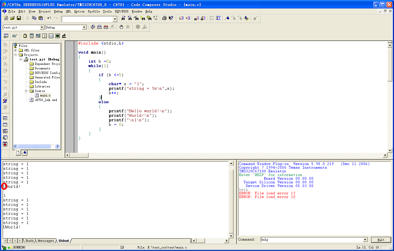Screen dimensions: 394x251
Task: Open the Debug configuration dropdown
Action: coord(84,27)
